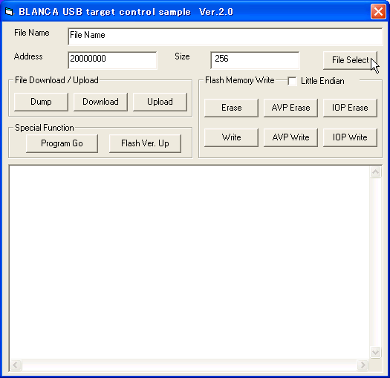
Task: Click the 'Size' label text
Action: (182, 56)
